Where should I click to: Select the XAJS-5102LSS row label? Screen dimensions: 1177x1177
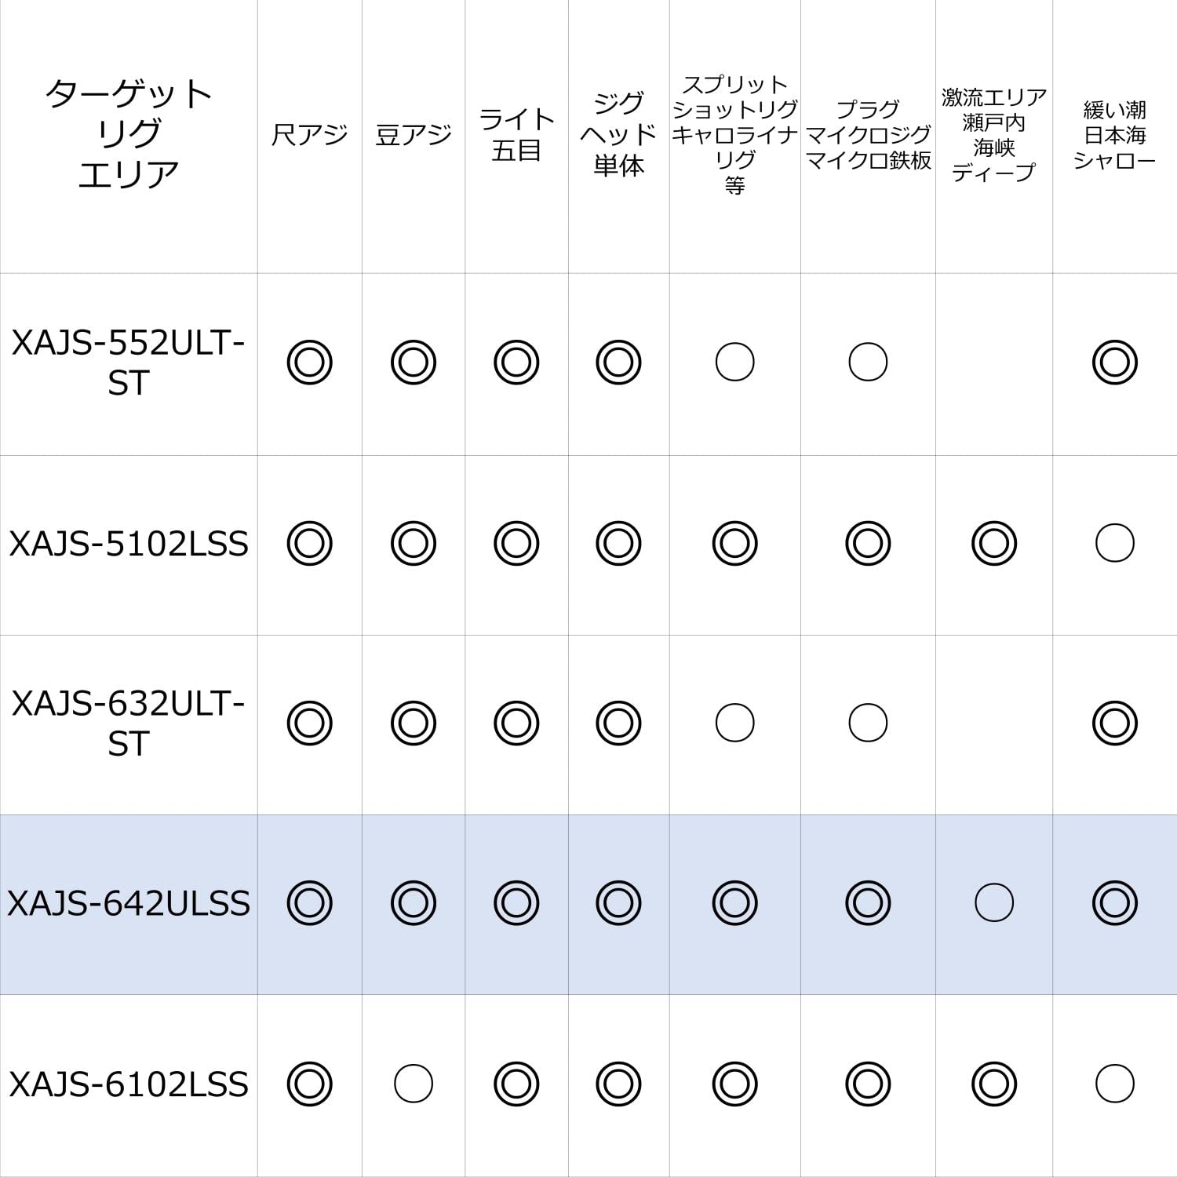[x=129, y=544]
